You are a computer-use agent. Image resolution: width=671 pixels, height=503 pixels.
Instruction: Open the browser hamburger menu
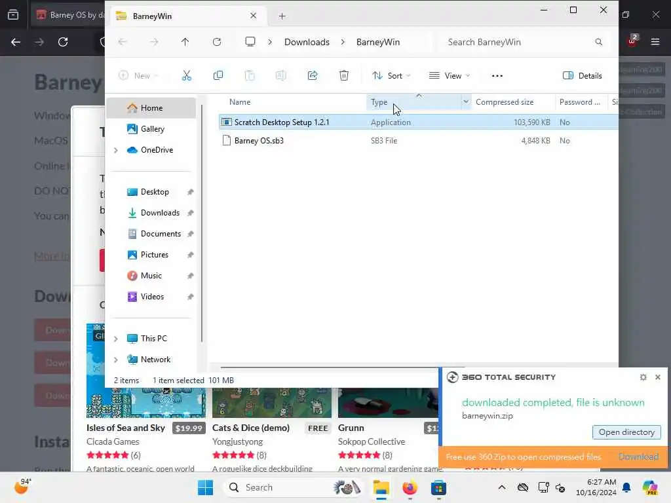(x=655, y=42)
